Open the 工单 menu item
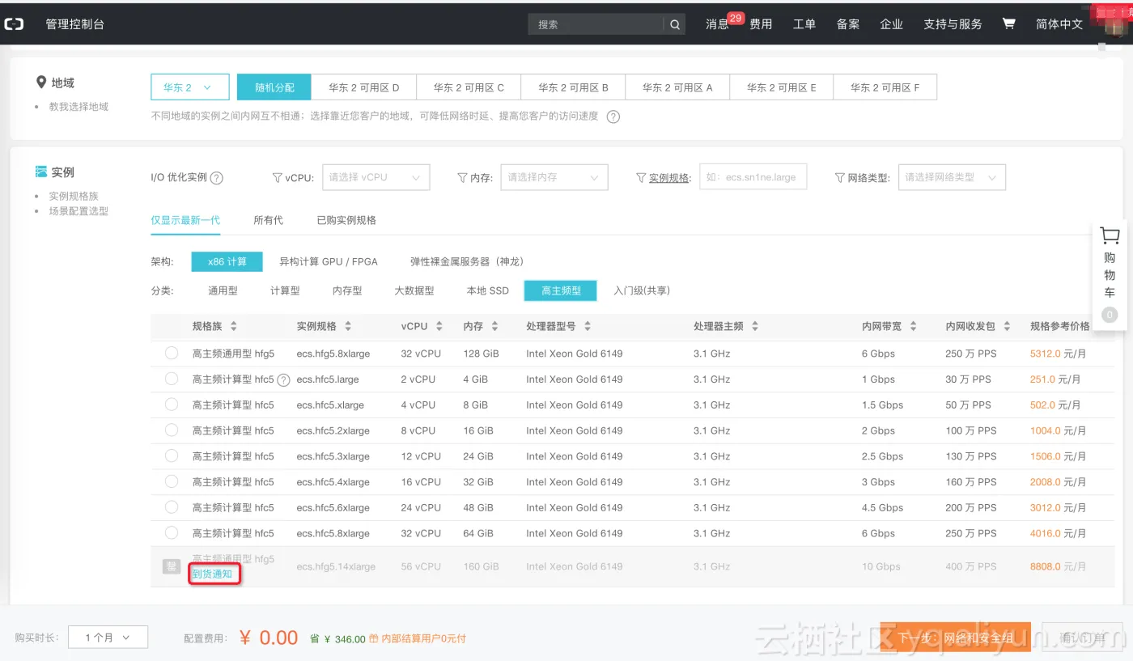Image resolution: width=1133 pixels, height=661 pixels. [804, 24]
